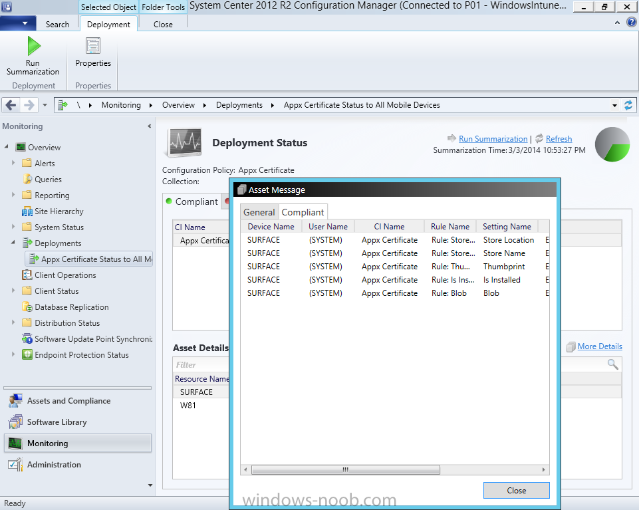
Task: Click the Distribution Status folder icon
Action: pyautogui.click(x=27, y=322)
